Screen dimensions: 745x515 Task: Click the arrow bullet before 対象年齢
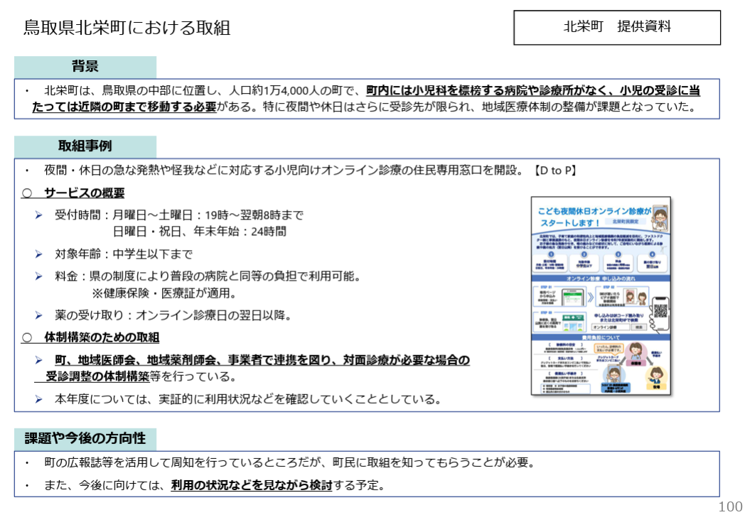click(39, 254)
